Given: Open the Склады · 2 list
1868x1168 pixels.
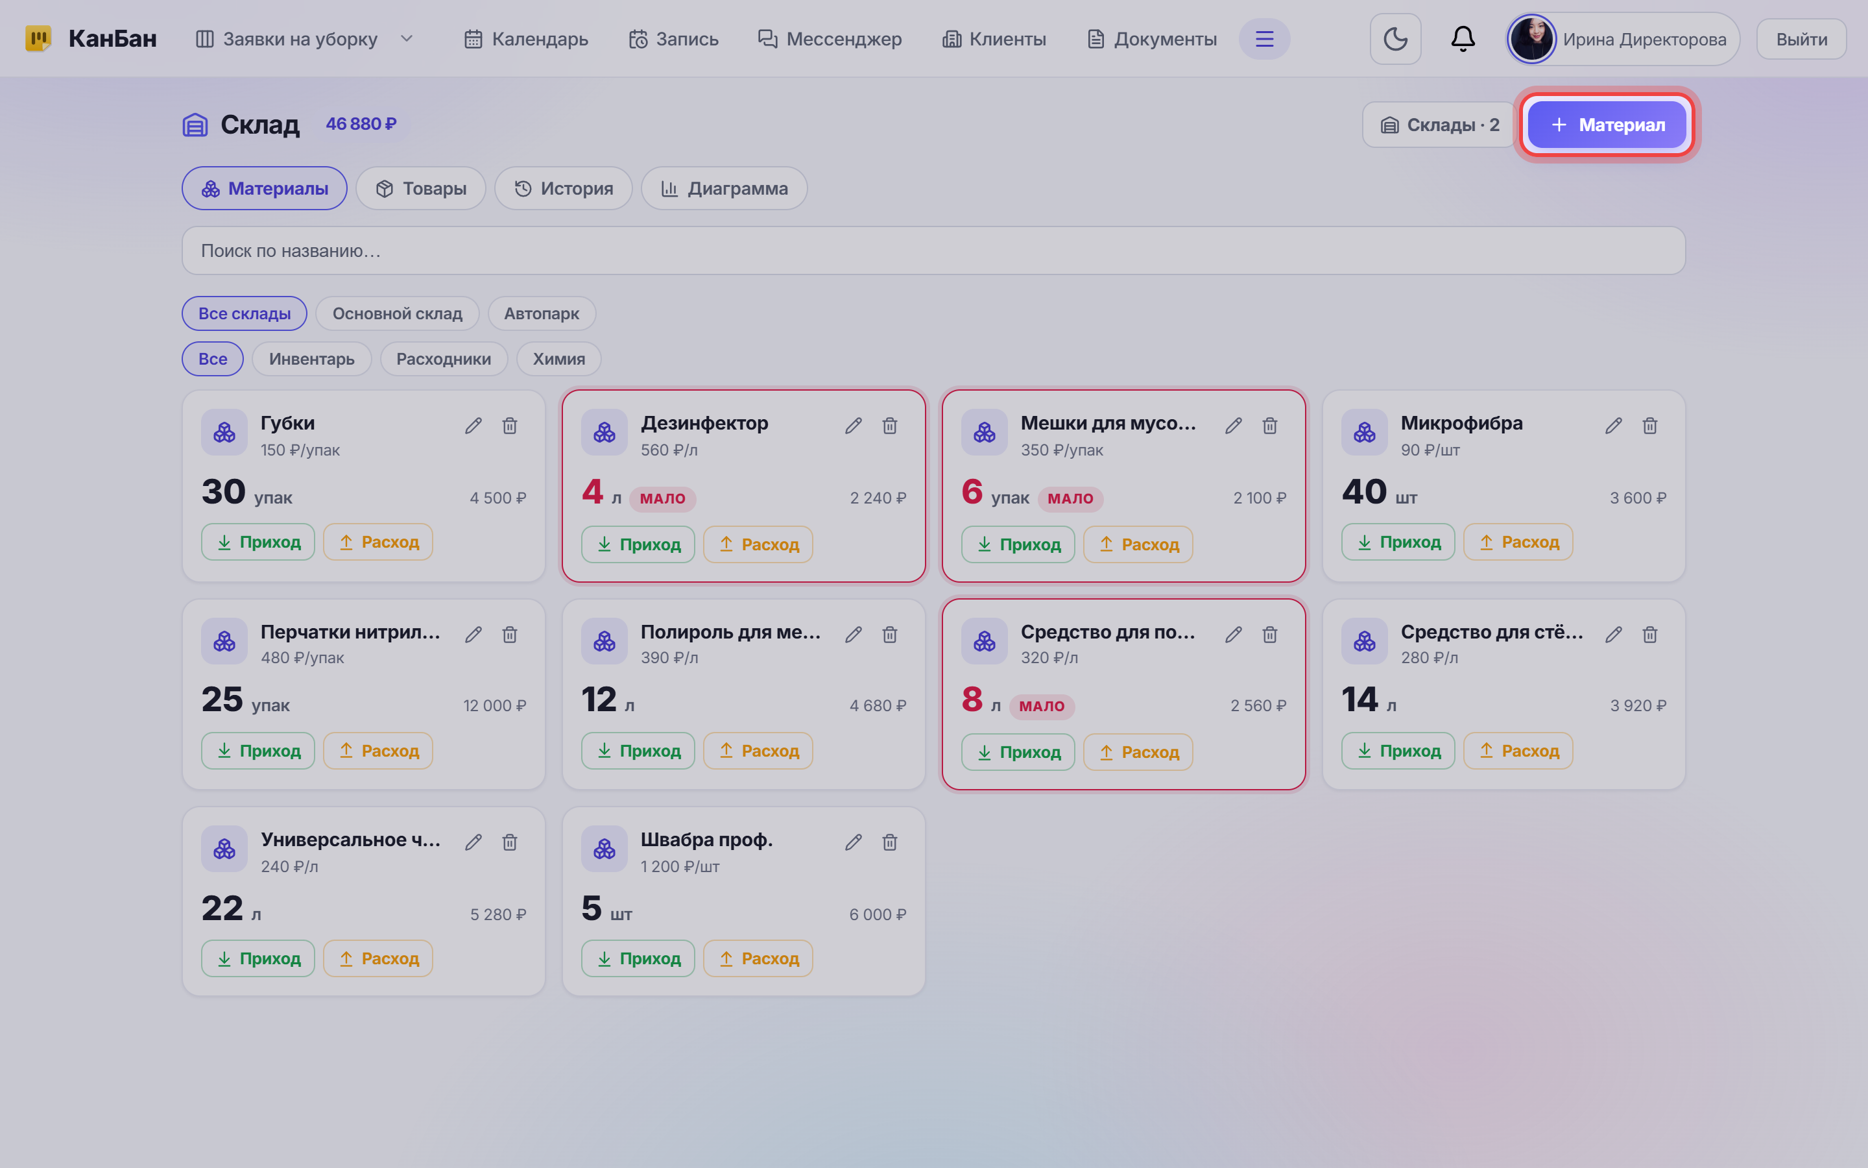Looking at the screenshot, I should 1440,125.
